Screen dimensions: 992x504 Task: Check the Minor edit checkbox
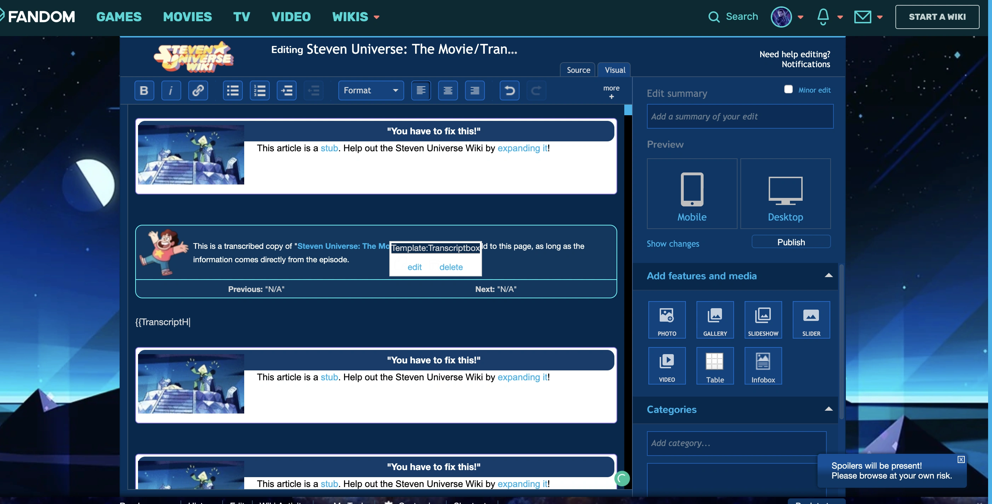pyautogui.click(x=788, y=89)
